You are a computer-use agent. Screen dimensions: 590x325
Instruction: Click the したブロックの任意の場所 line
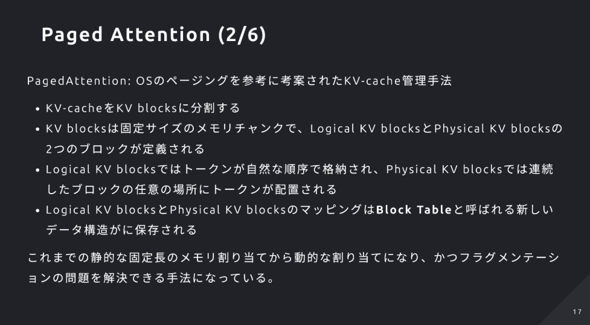[x=191, y=189]
